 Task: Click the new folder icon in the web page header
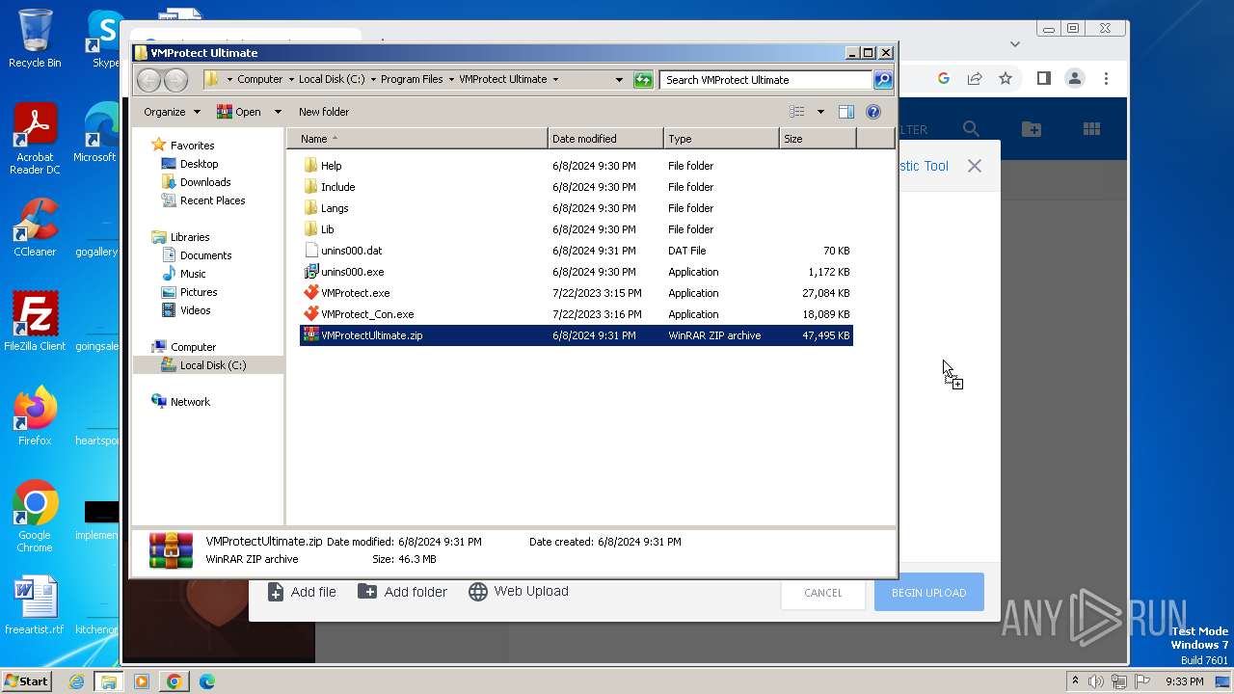coord(1031,129)
